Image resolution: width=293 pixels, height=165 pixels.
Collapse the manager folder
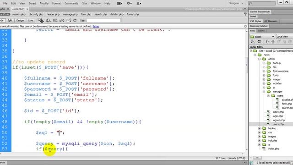pos(264,92)
